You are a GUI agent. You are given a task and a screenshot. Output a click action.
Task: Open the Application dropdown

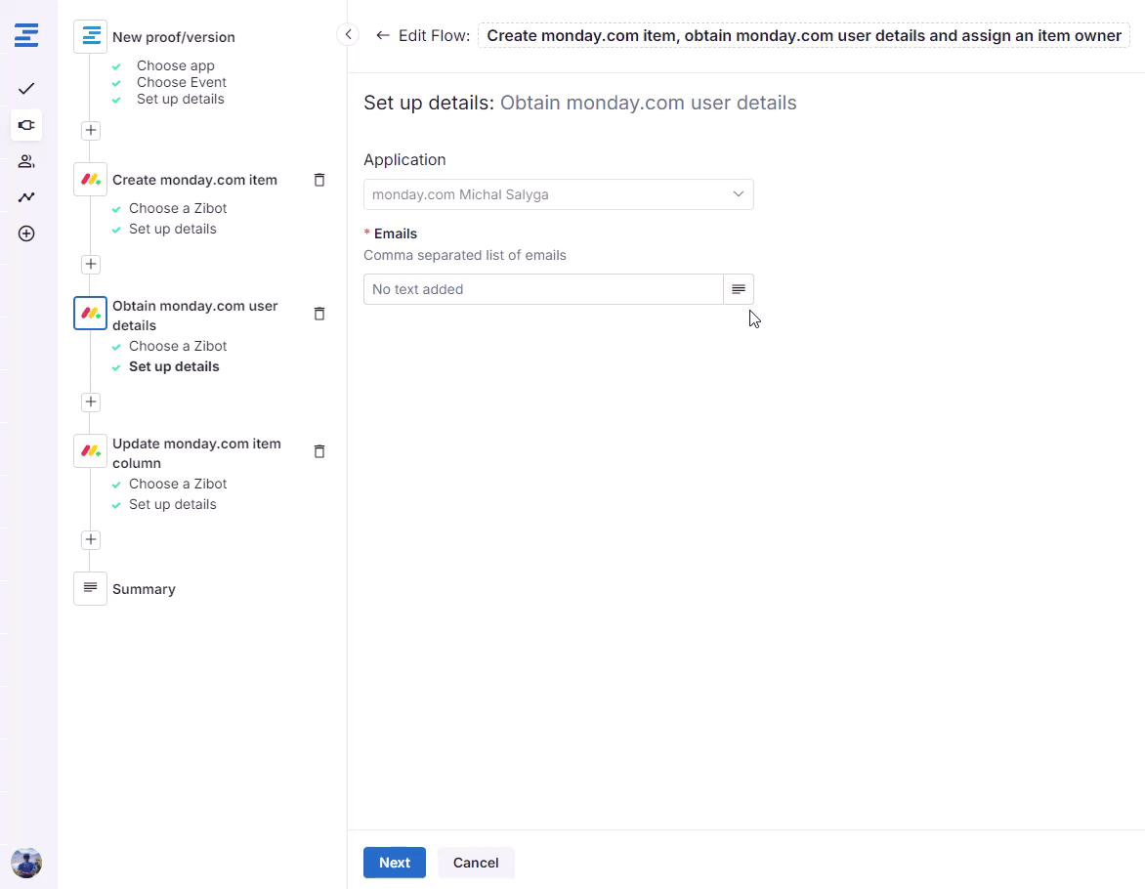click(558, 194)
